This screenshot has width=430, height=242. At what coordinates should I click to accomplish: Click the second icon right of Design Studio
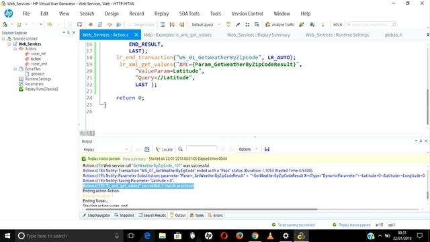click(172, 25)
